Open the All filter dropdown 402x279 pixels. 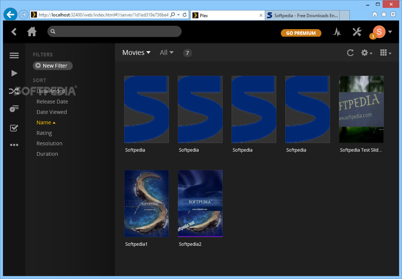[x=167, y=52]
